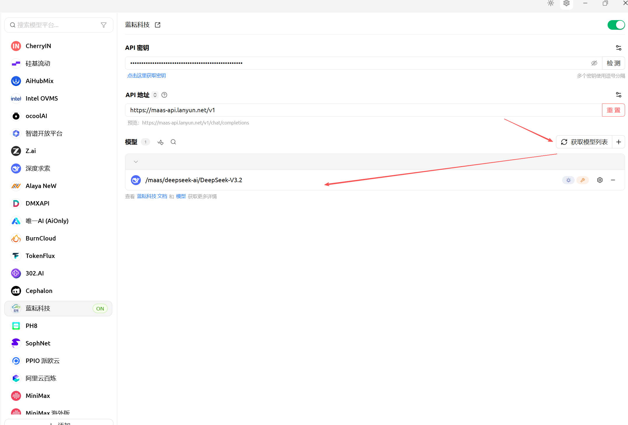Select the 硅基流动 provider
This screenshot has height=425, width=628.
58,64
